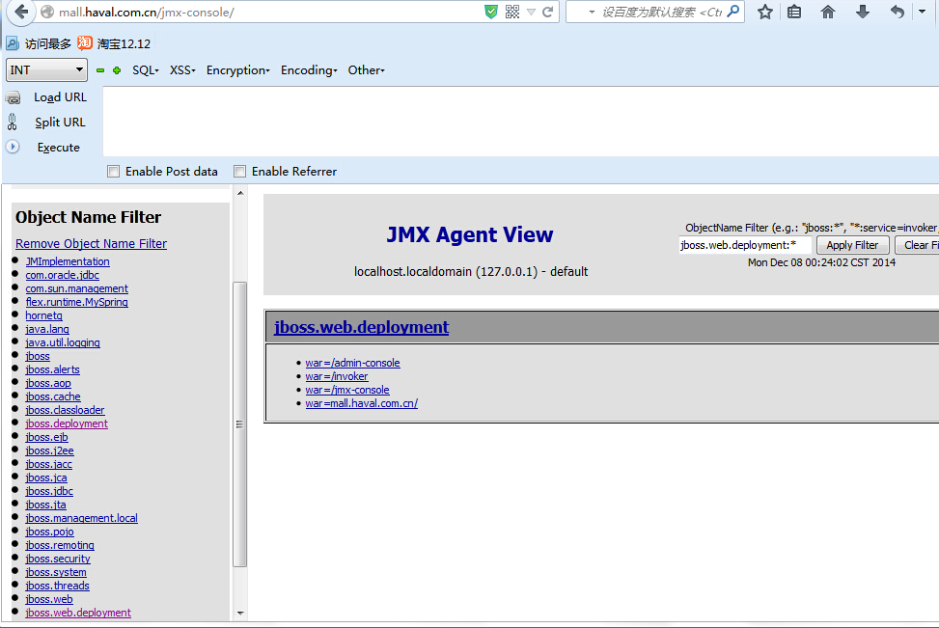Click the Load URL button
The height and width of the screenshot is (628, 939).
click(60, 97)
